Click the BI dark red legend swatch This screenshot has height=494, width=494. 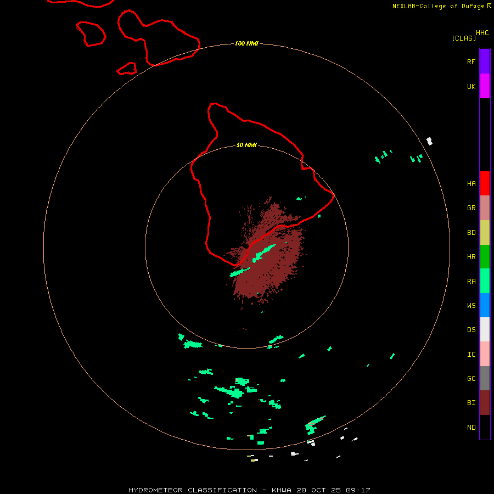pyautogui.click(x=485, y=403)
